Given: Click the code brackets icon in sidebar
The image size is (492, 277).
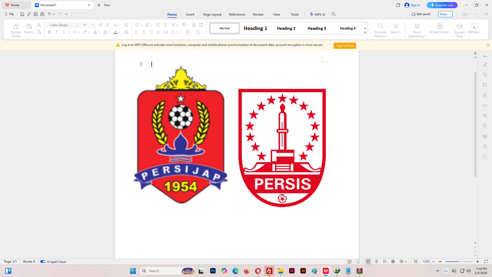Looking at the screenshot, I should [x=485, y=105].
